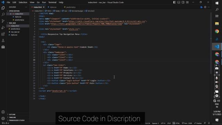
Task: Open the File menu
Action: coord(8,2)
